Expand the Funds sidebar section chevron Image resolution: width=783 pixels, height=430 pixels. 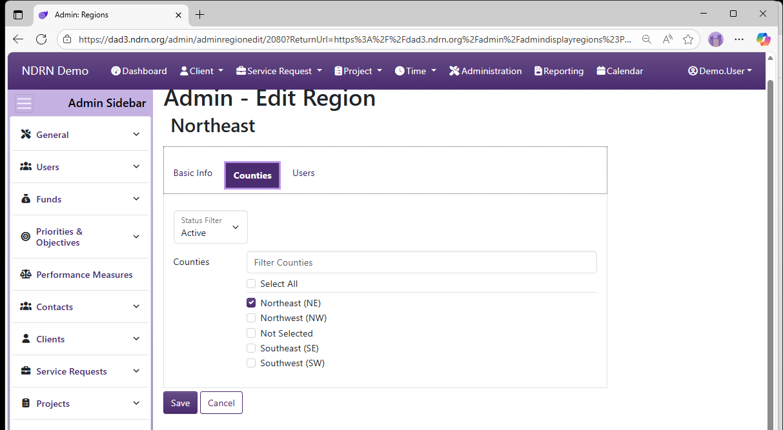click(136, 199)
